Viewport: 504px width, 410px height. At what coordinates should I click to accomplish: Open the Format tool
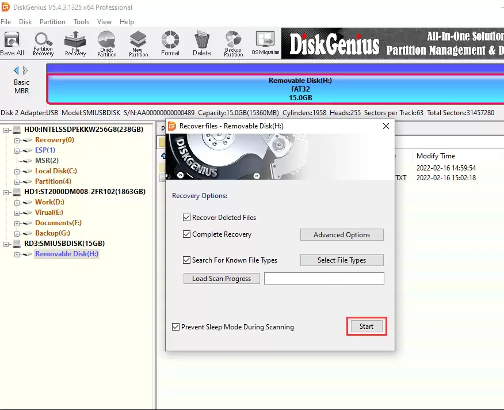pos(170,43)
